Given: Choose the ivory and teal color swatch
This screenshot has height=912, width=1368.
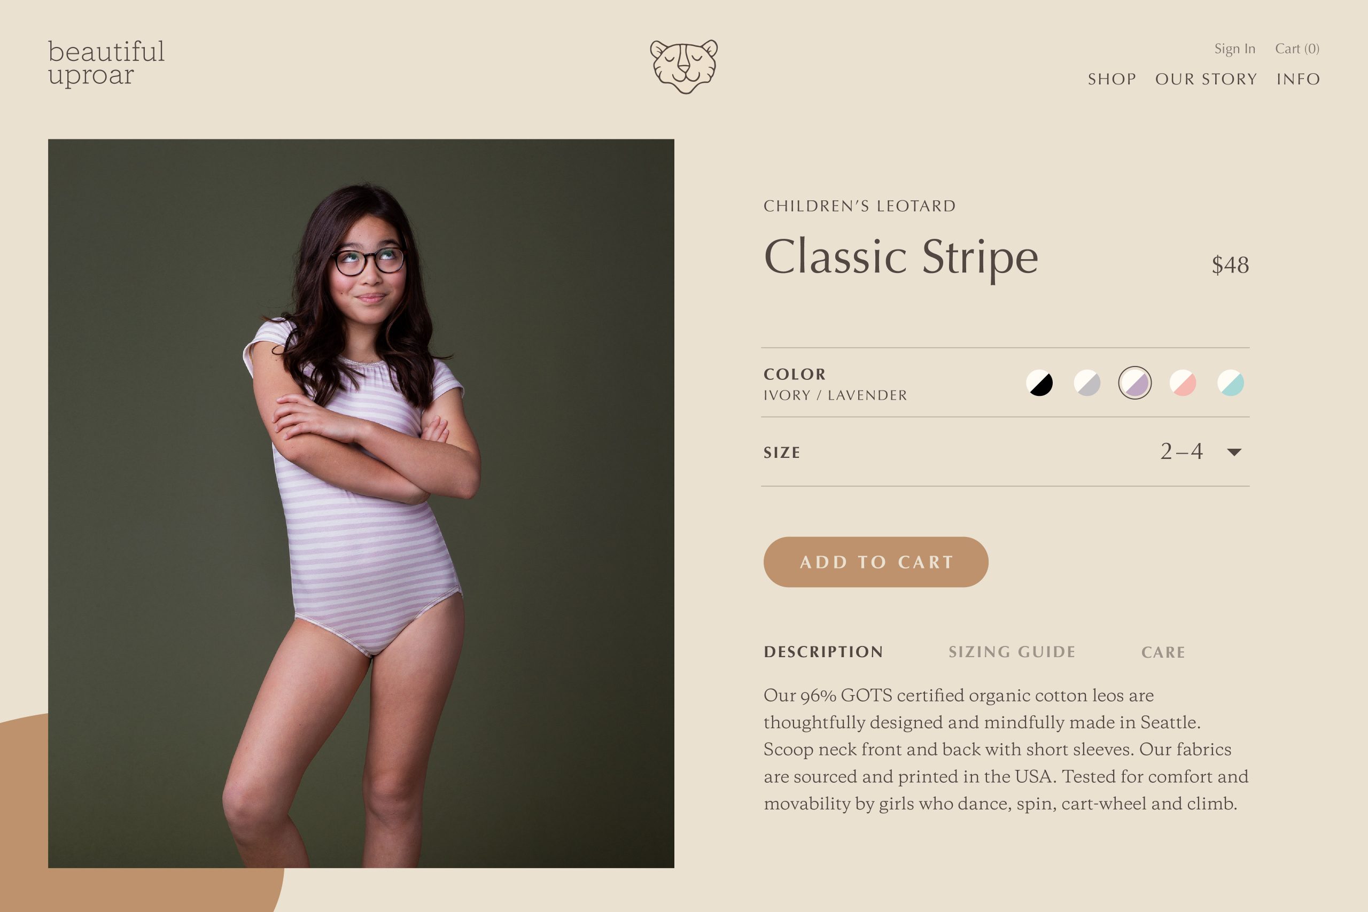Looking at the screenshot, I should pyautogui.click(x=1231, y=383).
